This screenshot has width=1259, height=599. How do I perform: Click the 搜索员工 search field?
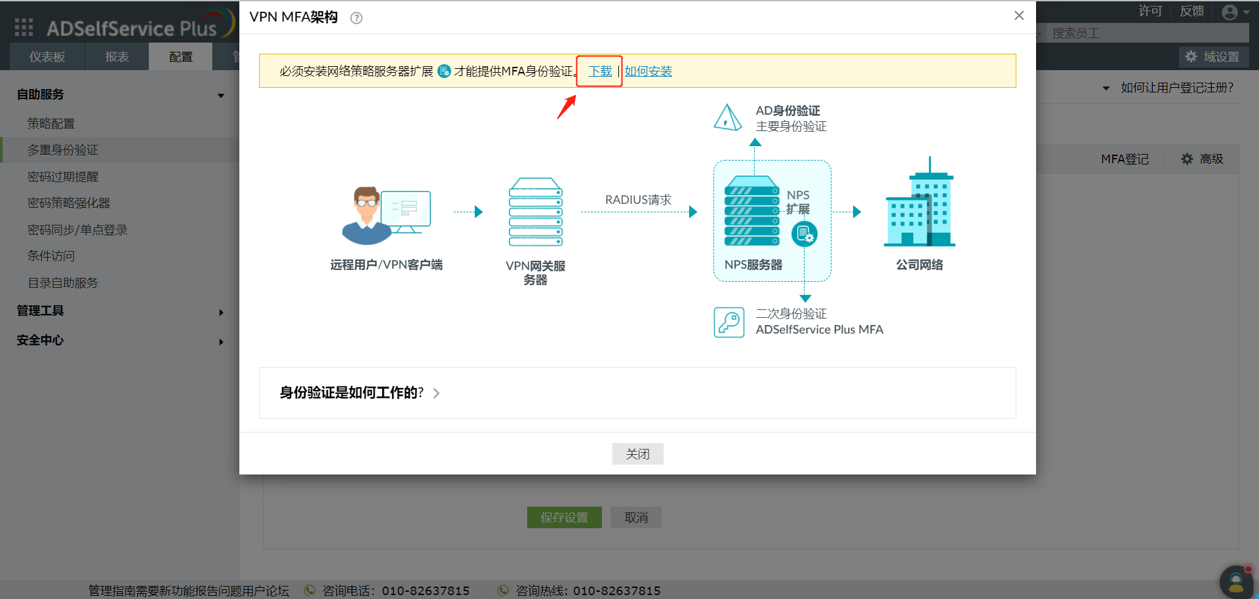[1146, 33]
